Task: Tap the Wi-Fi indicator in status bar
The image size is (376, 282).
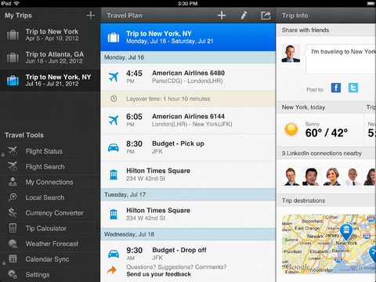Action: 16,3
